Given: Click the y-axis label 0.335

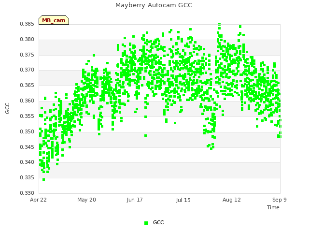Looking at the screenshot, I should click(x=27, y=177).
